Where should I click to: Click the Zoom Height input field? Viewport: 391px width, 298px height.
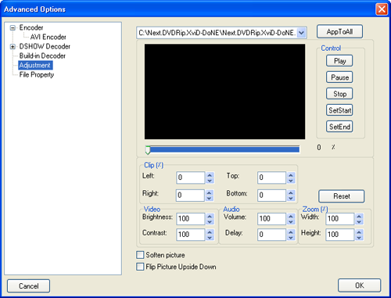340,235
